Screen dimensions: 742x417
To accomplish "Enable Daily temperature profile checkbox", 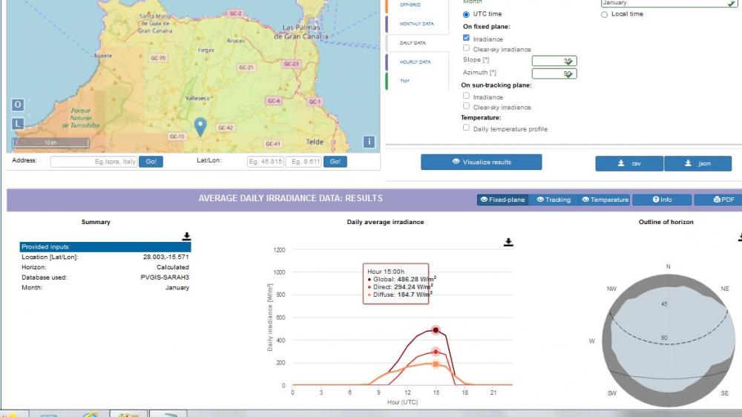I will pos(466,128).
